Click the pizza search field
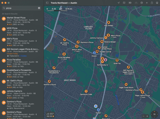Viewport: 160px width, 119px height. click(21, 8)
